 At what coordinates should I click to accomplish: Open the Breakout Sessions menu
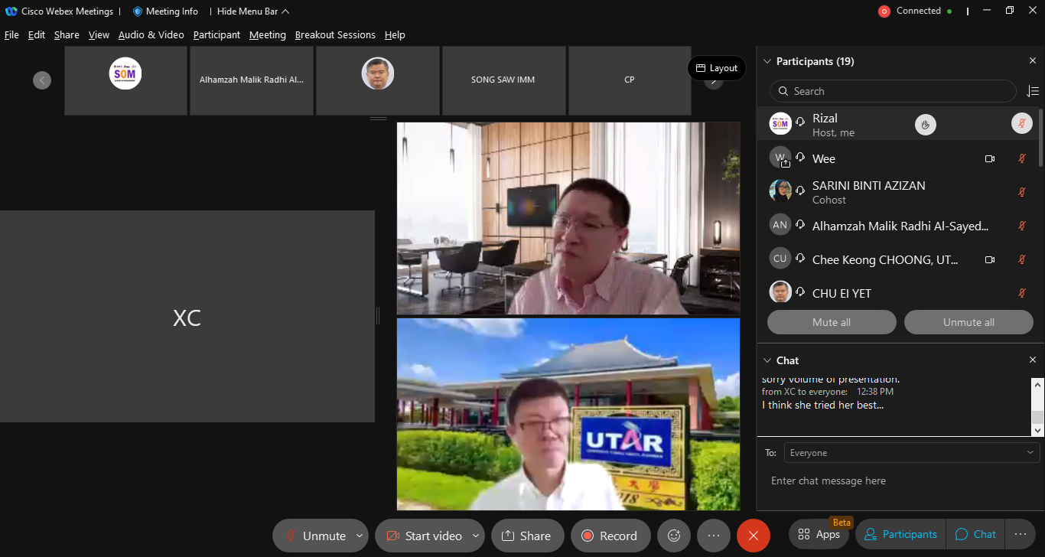pyautogui.click(x=335, y=35)
